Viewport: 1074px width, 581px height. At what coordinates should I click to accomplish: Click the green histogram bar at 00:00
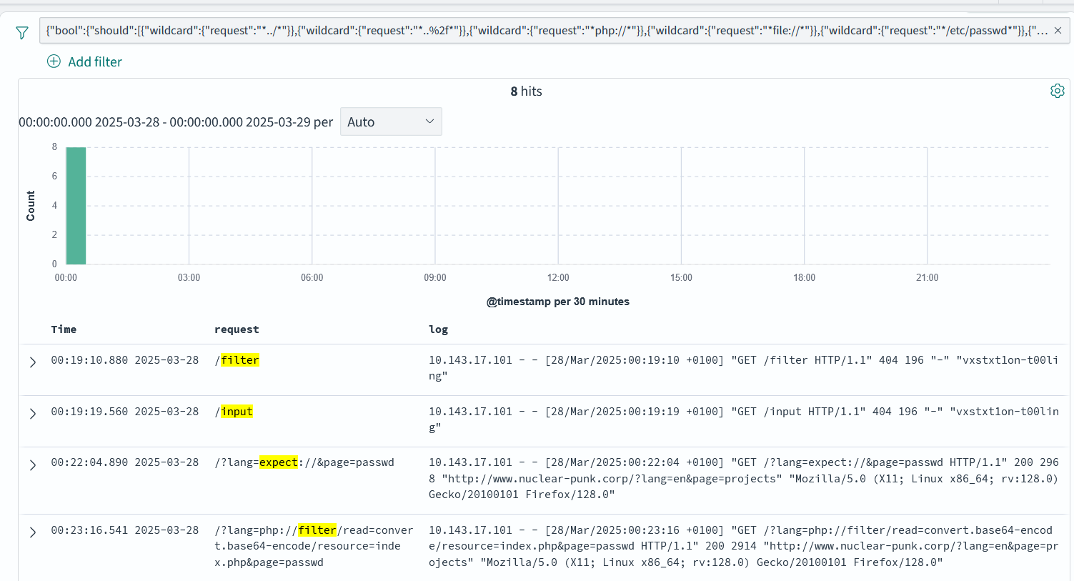[76, 206]
